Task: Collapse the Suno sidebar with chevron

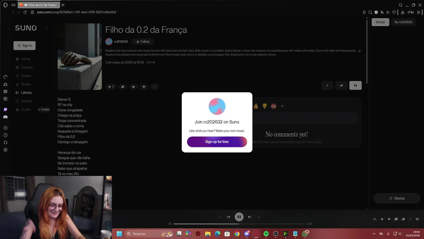Action: coord(46,28)
